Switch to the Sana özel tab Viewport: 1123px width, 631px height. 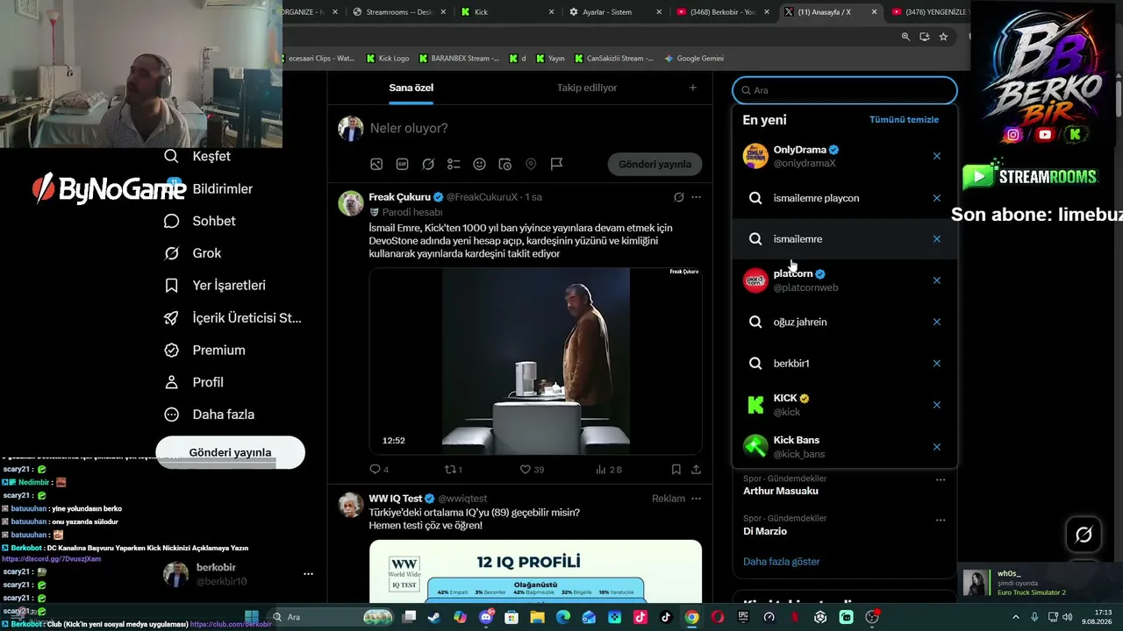pyautogui.click(x=411, y=88)
